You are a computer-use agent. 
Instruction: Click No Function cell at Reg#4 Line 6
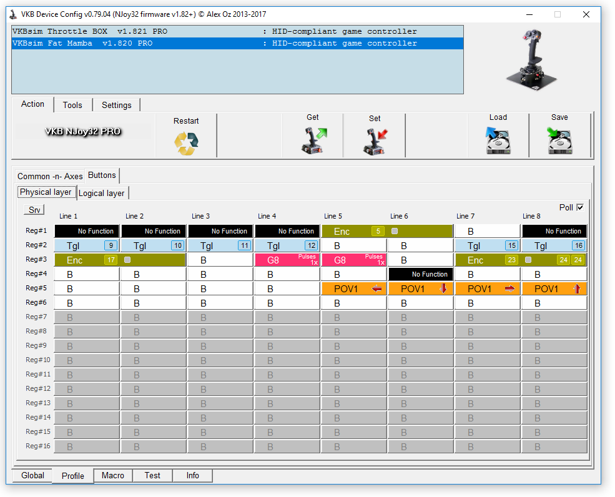coord(421,275)
